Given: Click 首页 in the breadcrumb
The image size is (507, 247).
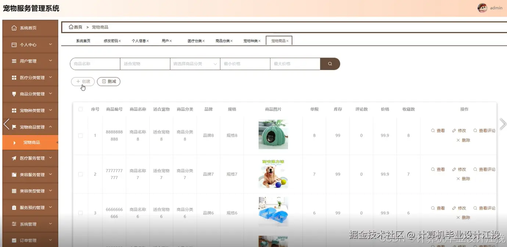Looking at the screenshot, I should 78,27.
